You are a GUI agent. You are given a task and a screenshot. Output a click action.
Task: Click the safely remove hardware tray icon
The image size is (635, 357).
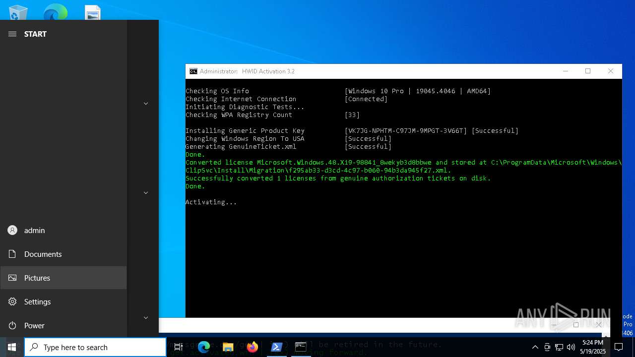tap(547, 347)
